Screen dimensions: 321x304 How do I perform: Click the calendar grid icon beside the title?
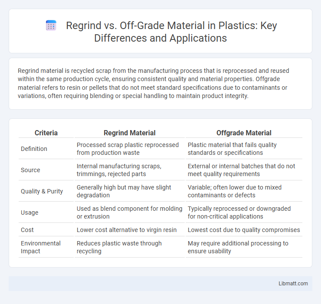click(51, 26)
